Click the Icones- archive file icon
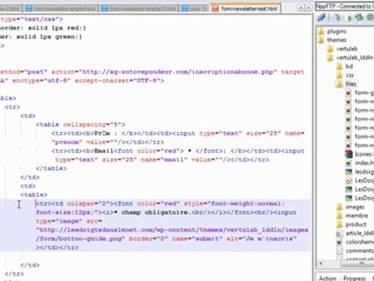This screenshot has height=281, width=374. point(348,154)
